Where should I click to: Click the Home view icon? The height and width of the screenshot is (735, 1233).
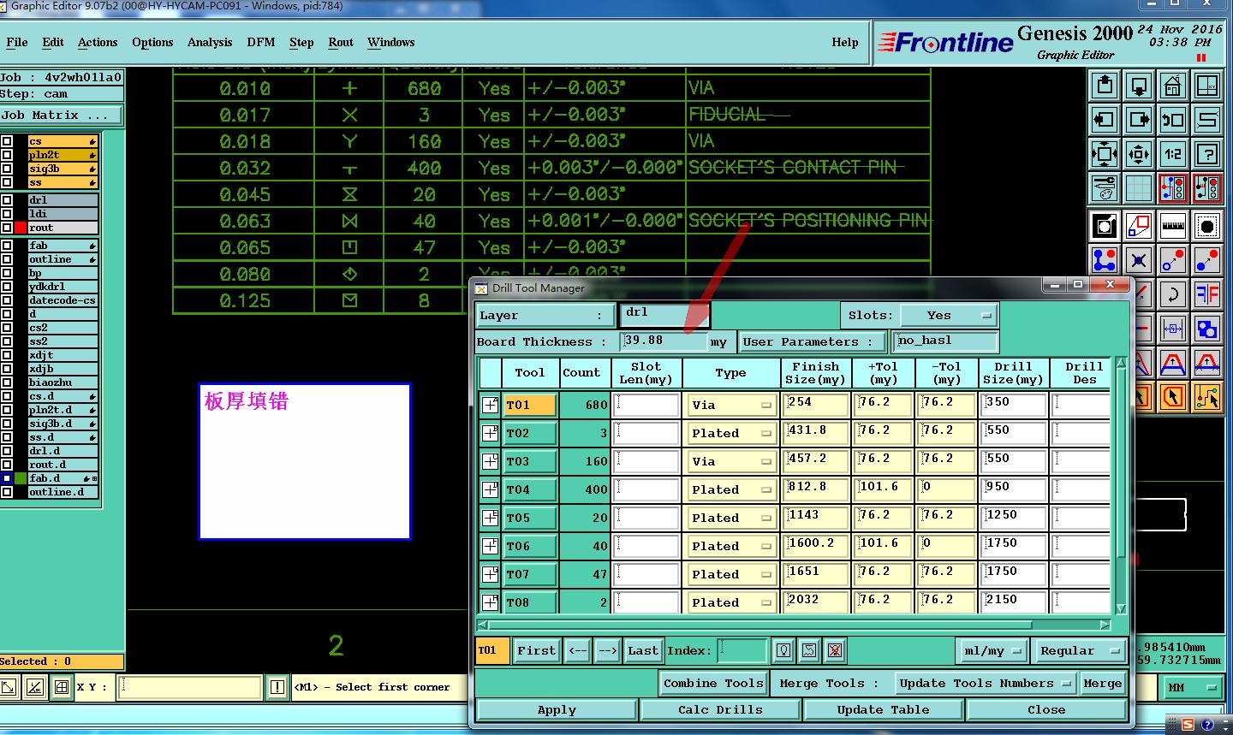[x=1173, y=86]
